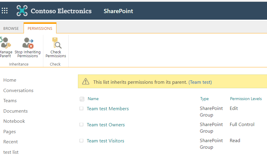
Task: Sort by the Name column header
Action: (93, 99)
